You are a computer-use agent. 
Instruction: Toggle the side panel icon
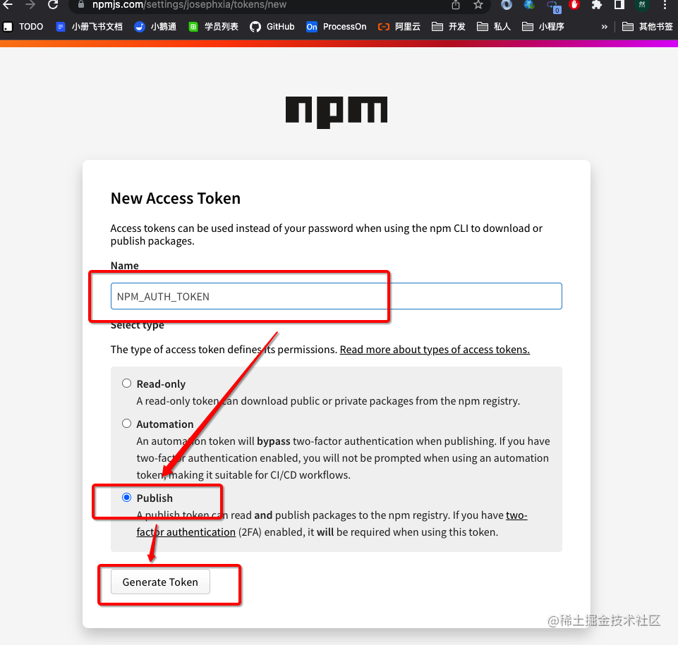(x=619, y=5)
